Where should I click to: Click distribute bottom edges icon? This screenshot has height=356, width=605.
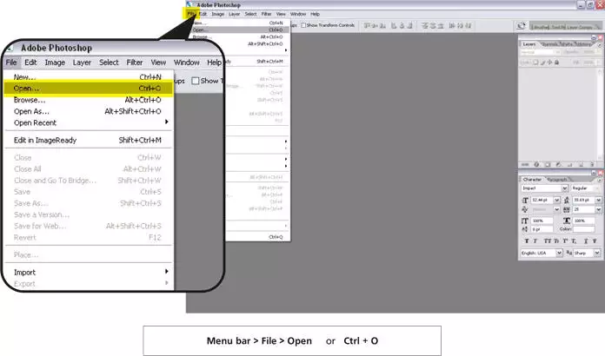(x=440, y=26)
